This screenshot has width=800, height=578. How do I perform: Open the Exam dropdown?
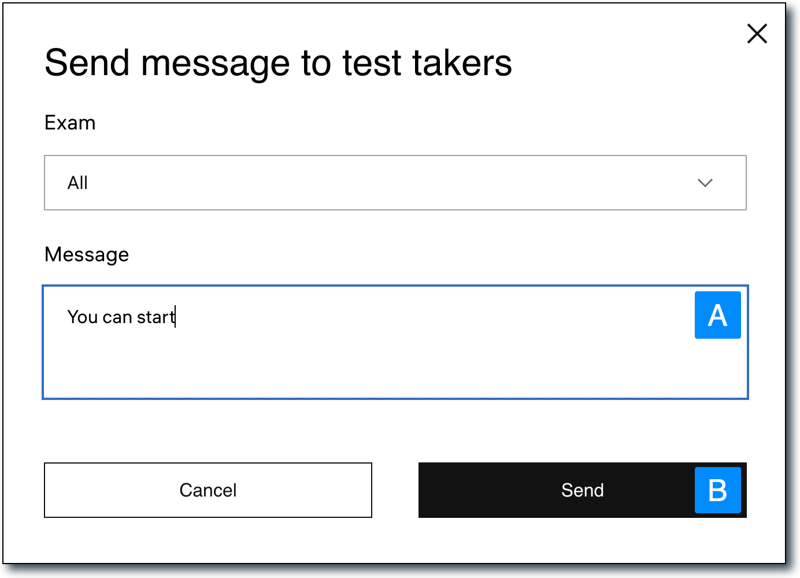pos(395,183)
